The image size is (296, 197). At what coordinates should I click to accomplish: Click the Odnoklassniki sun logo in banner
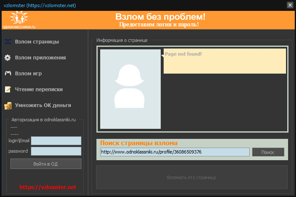click(x=19, y=18)
